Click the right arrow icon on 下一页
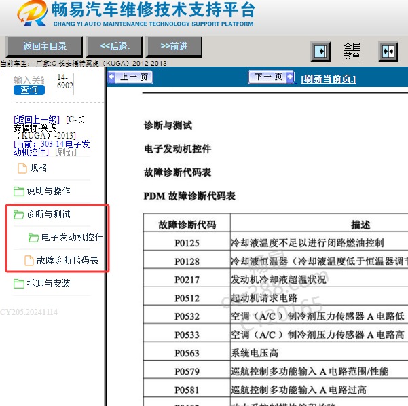Screen dimensions: 408x406 point(289,77)
